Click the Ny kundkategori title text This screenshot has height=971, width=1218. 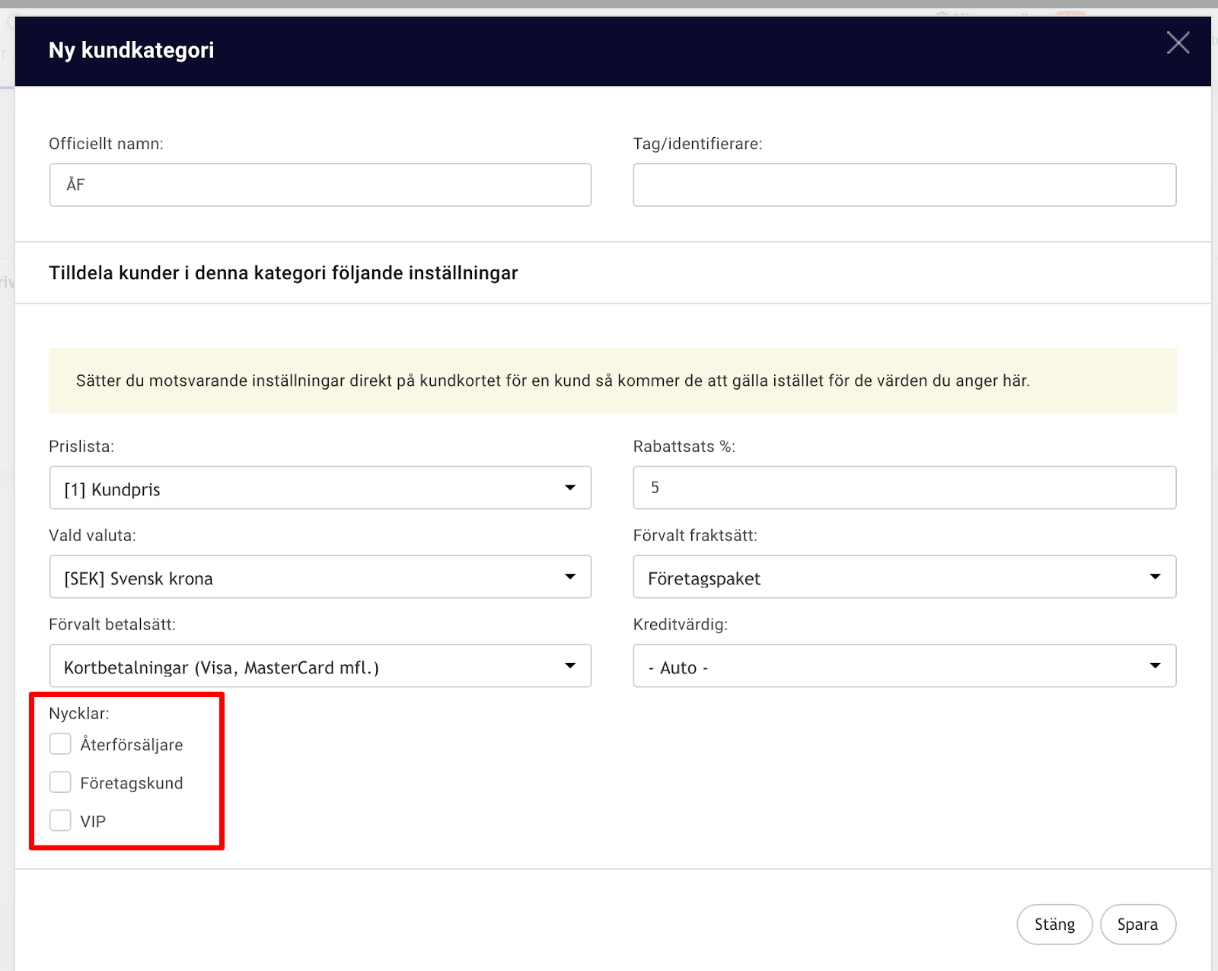(x=132, y=50)
